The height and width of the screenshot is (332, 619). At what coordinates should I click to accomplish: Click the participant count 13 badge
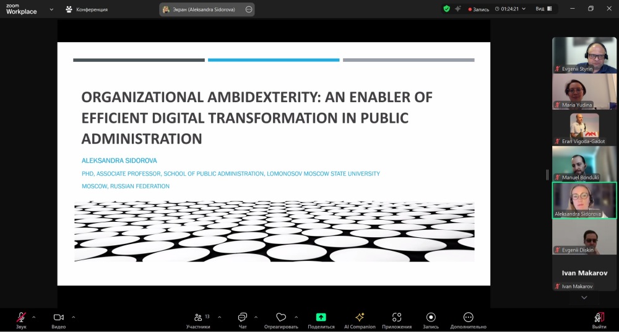pyautogui.click(x=207, y=317)
